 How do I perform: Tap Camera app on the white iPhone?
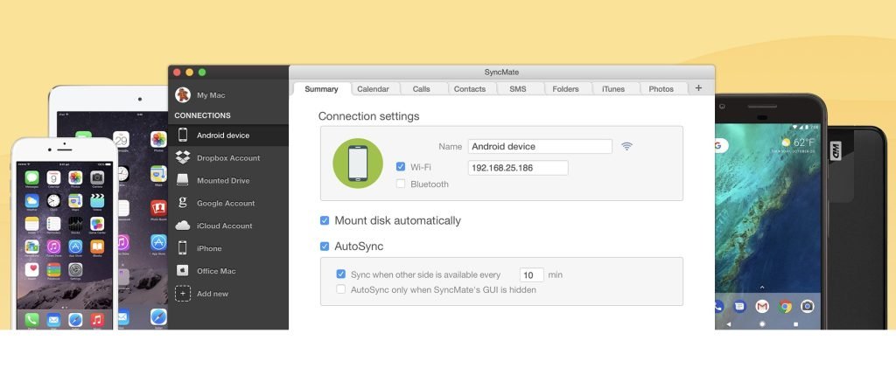point(97,177)
